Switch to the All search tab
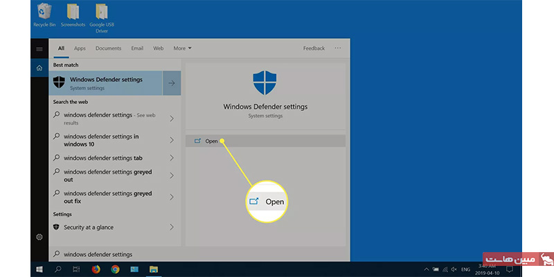The image size is (554, 277). click(61, 48)
